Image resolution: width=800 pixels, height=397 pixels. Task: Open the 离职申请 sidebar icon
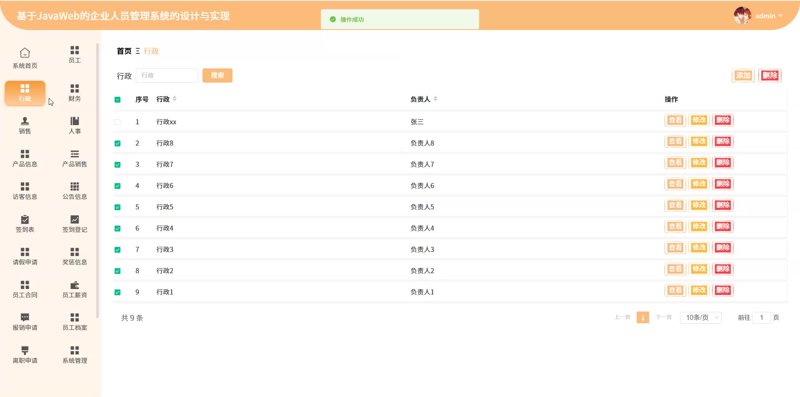25,350
